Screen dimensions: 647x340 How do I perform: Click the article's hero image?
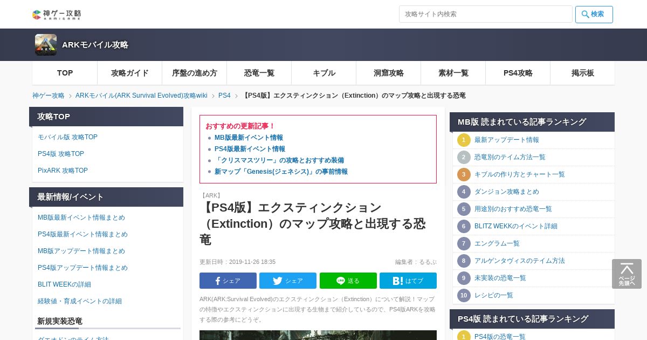coord(318,335)
